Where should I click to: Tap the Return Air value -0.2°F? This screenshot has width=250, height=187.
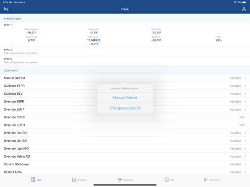pyautogui.click(x=94, y=33)
